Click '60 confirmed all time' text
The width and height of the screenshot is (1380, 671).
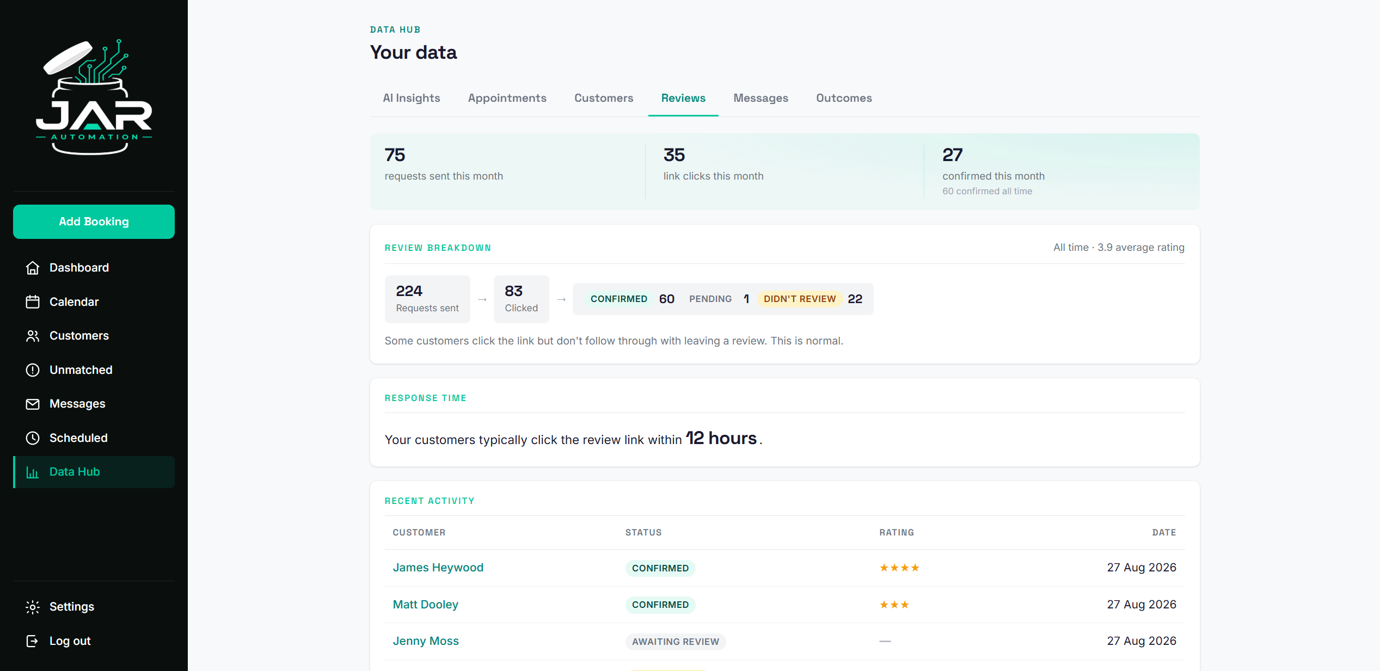tap(987, 192)
